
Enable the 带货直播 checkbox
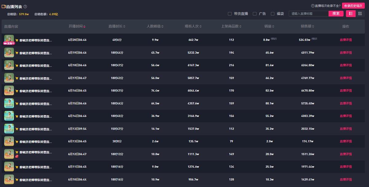coord(230,14)
